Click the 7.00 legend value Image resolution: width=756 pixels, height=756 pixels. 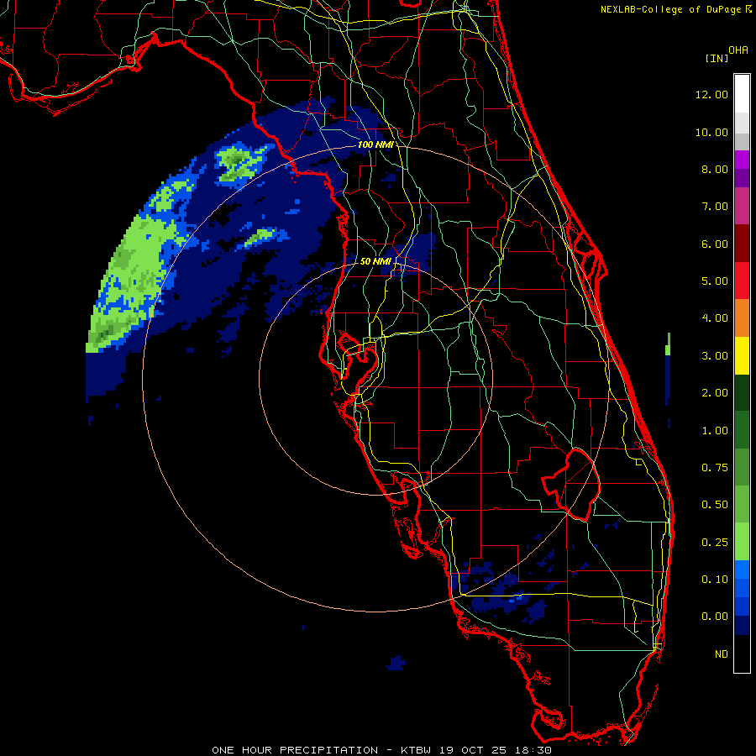pyautogui.click(x=715, y=207)
